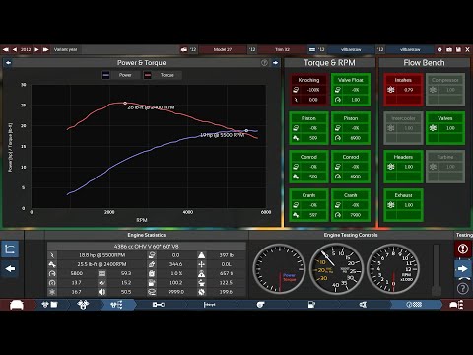473x355 pixels.
Task: Open the engine cylinder head tab icon
Action: [x=83, y=305]
